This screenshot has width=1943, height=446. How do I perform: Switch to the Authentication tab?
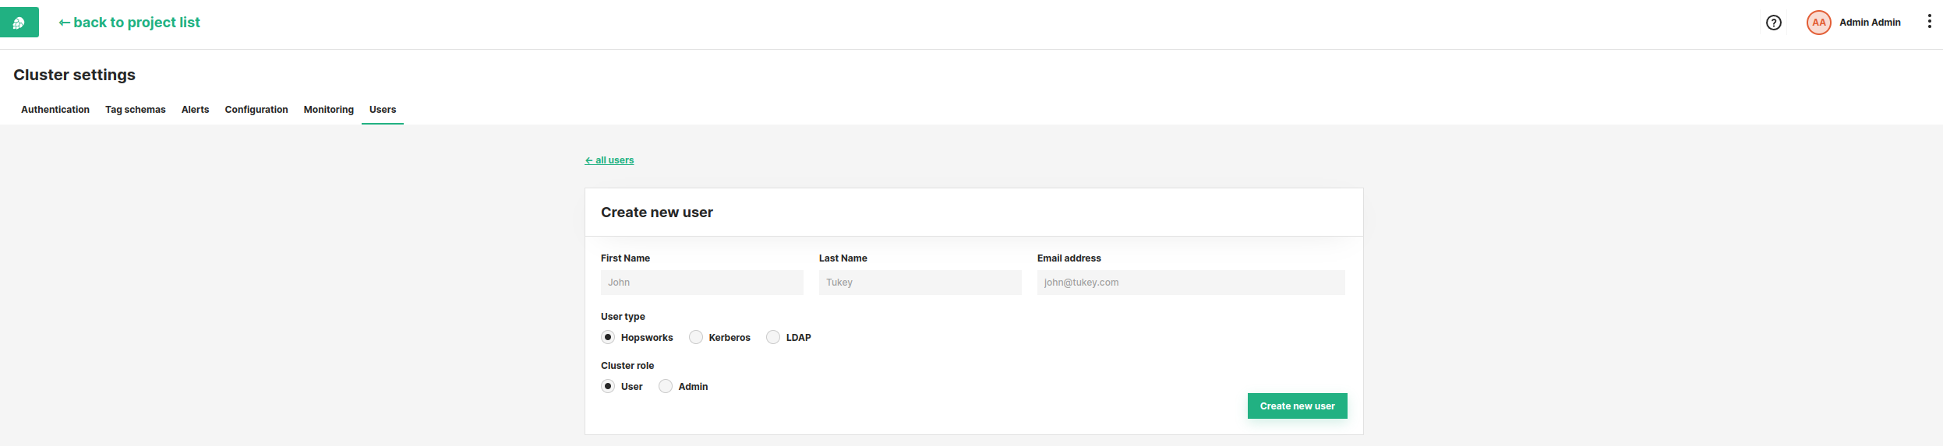[55, 110]
